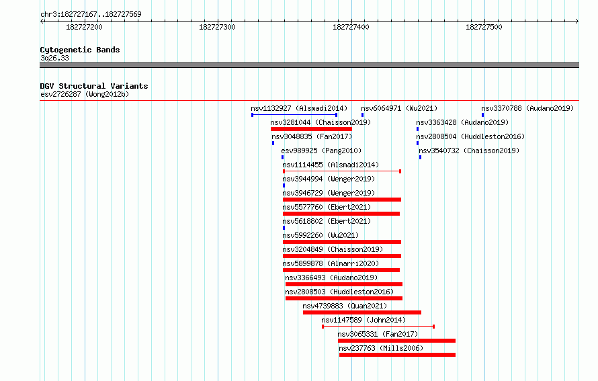Click the nsv1132927 (Alsmadi2014) variant label
Viewport: 598px width, 381px height.
point(299,108)
